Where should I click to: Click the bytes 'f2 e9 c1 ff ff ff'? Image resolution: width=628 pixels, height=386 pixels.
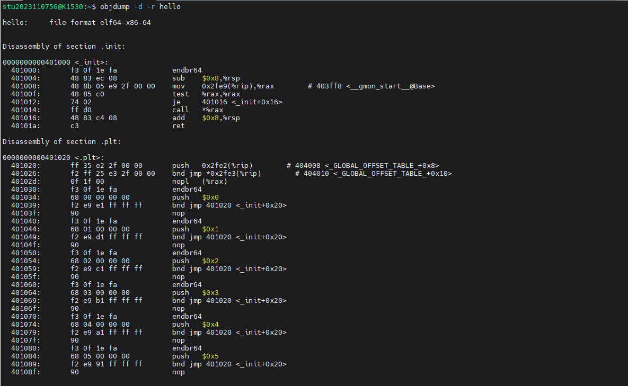click(107, 269)
